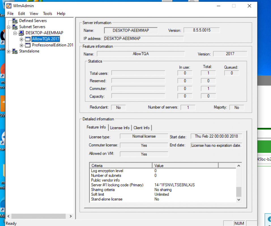Click the IP address field

click(x=144, y=39)
